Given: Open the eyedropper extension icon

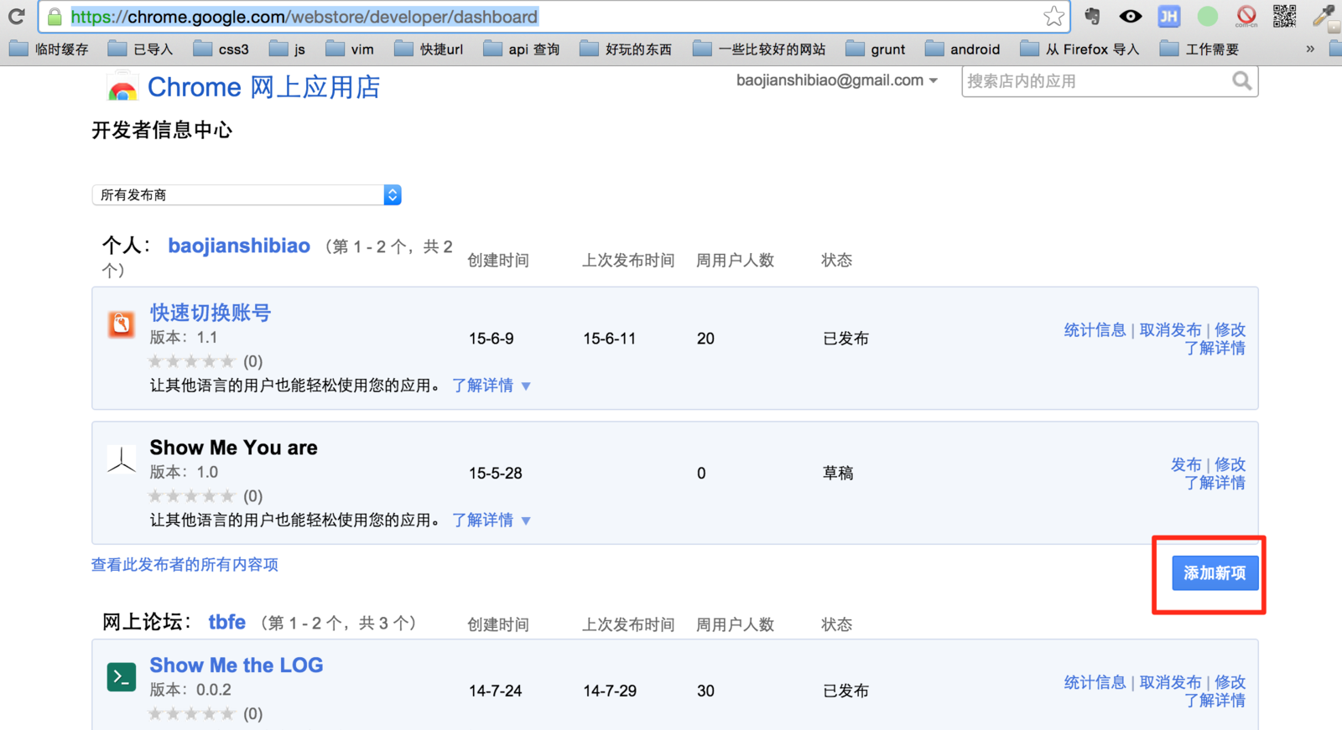Looking at the screenshot, I should [1324, 16].
